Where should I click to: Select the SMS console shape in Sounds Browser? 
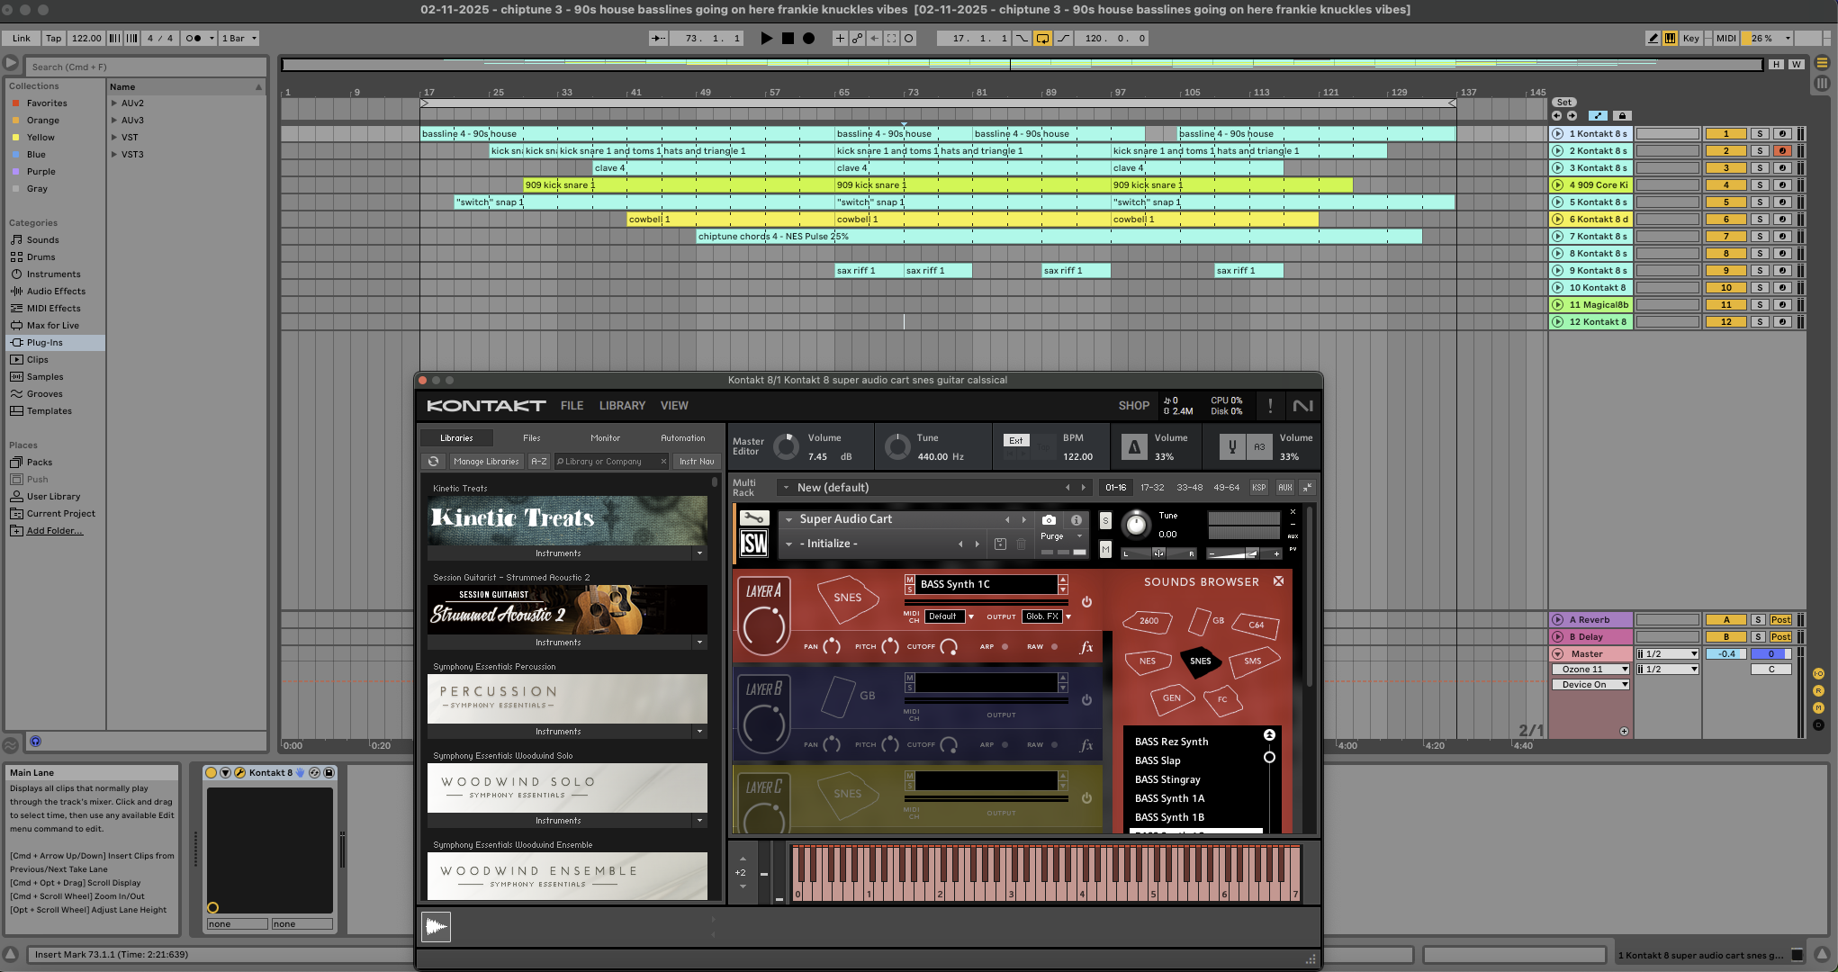coord(1253,661)
